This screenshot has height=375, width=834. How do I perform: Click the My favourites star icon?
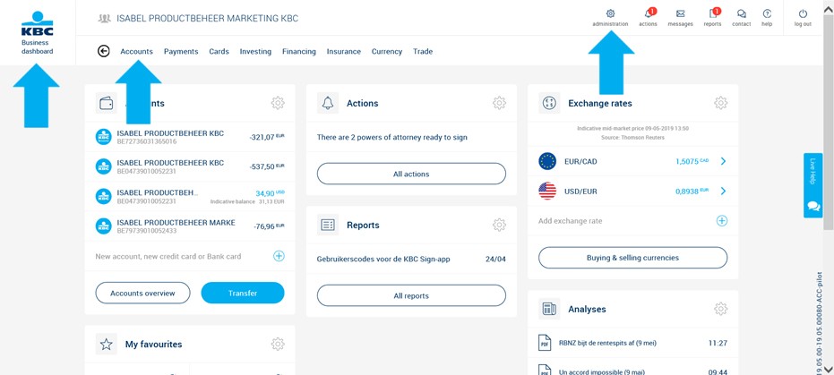pos(107,345)
